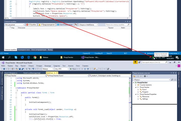
Task: Expand Ссылки проекта node in Class View
Action: tap(136, 85)
